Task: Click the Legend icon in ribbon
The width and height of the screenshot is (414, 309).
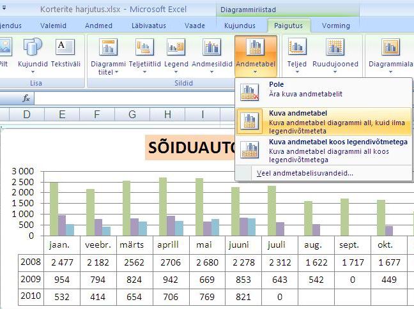Action: (176, 47)
